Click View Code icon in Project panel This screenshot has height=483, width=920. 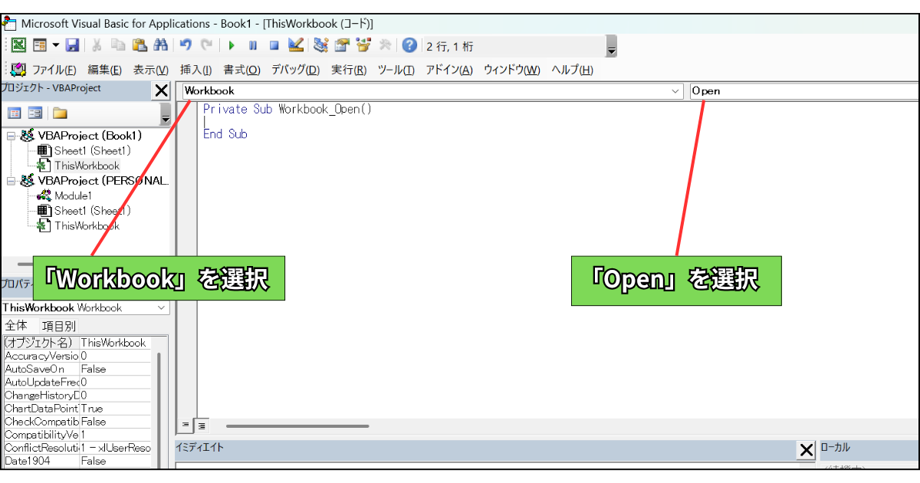coord(15,113)
